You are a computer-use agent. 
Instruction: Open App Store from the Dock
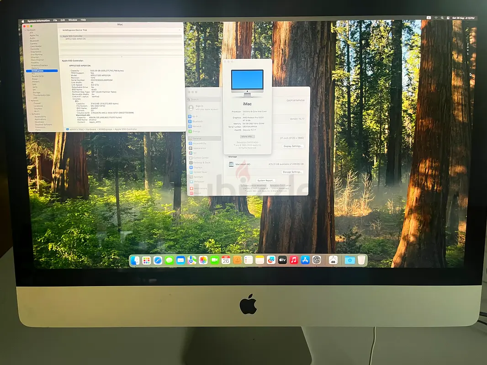click(305, 261)
